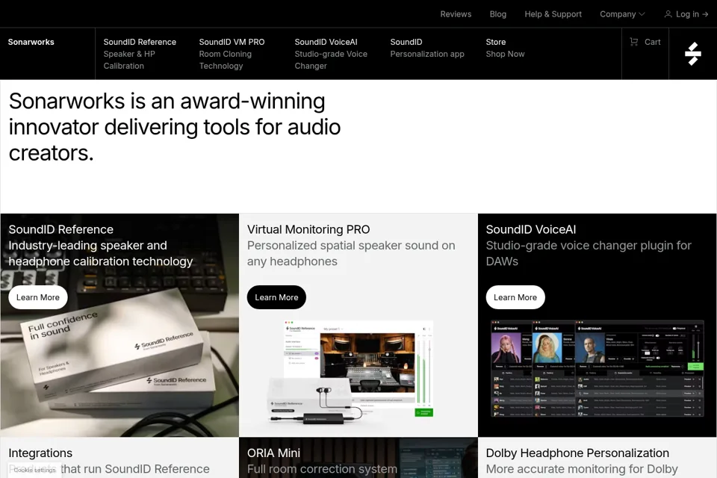Click Learn More under Virtual Monitoring PRO
The height and width of the screenshot is (478, 717).
click(276, 297)
